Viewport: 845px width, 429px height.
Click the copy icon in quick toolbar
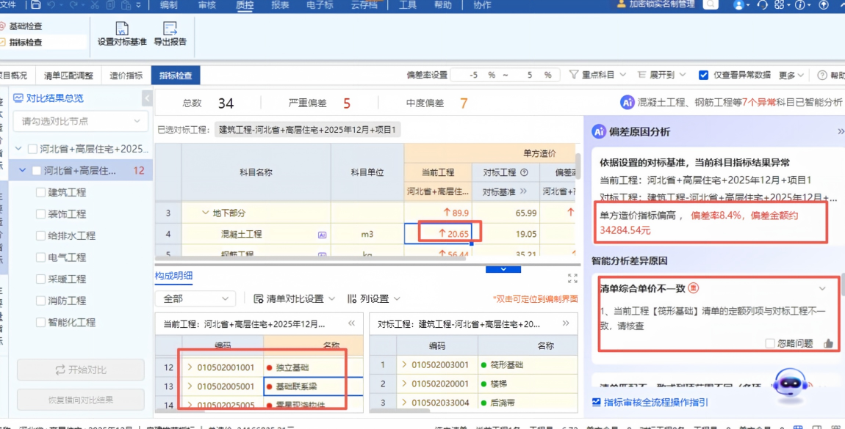(x=110, y=5)
